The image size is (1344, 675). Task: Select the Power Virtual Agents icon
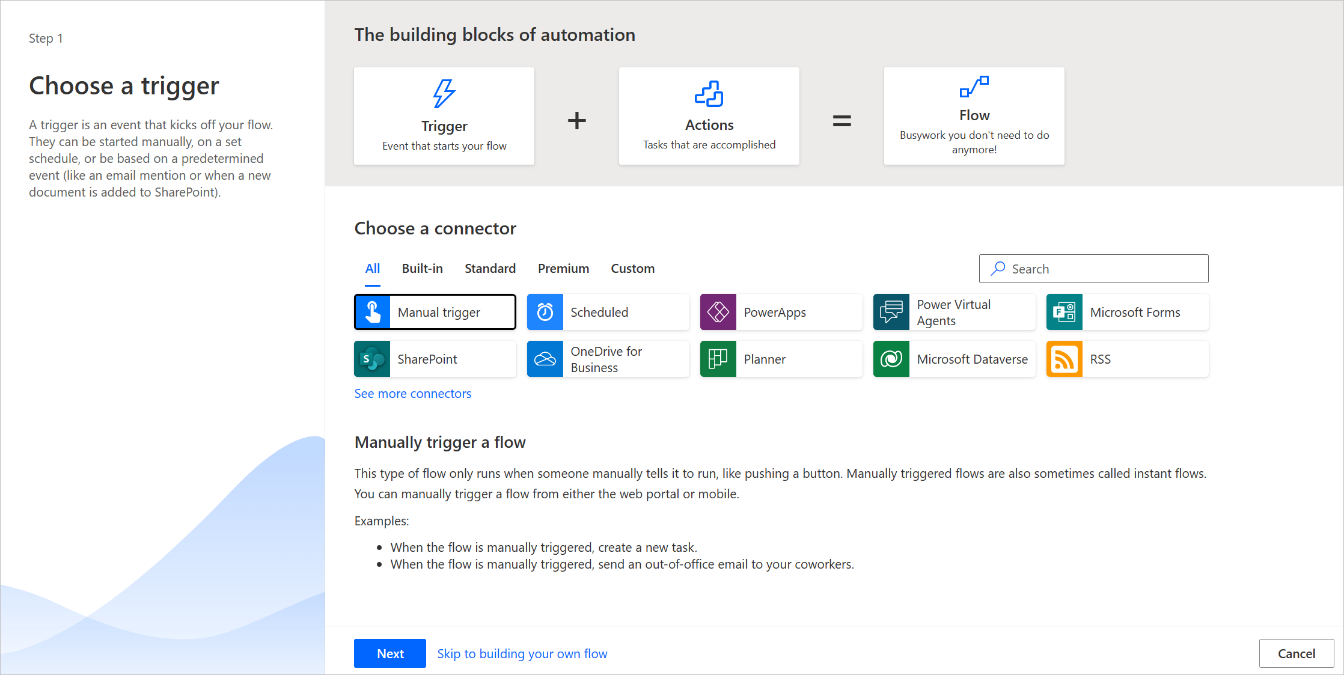pos(891,312)
